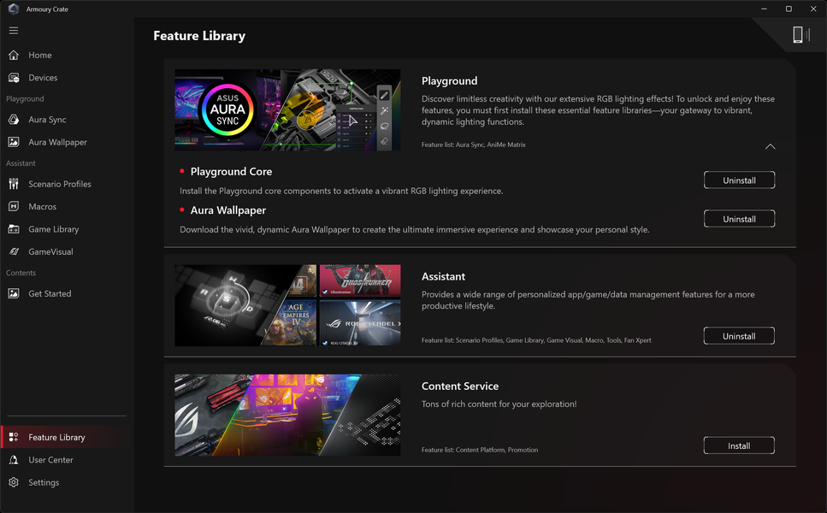The image size is (827, 513).
Task: Click the Contents section header in sidebar
Action: [x=21, y=273]
